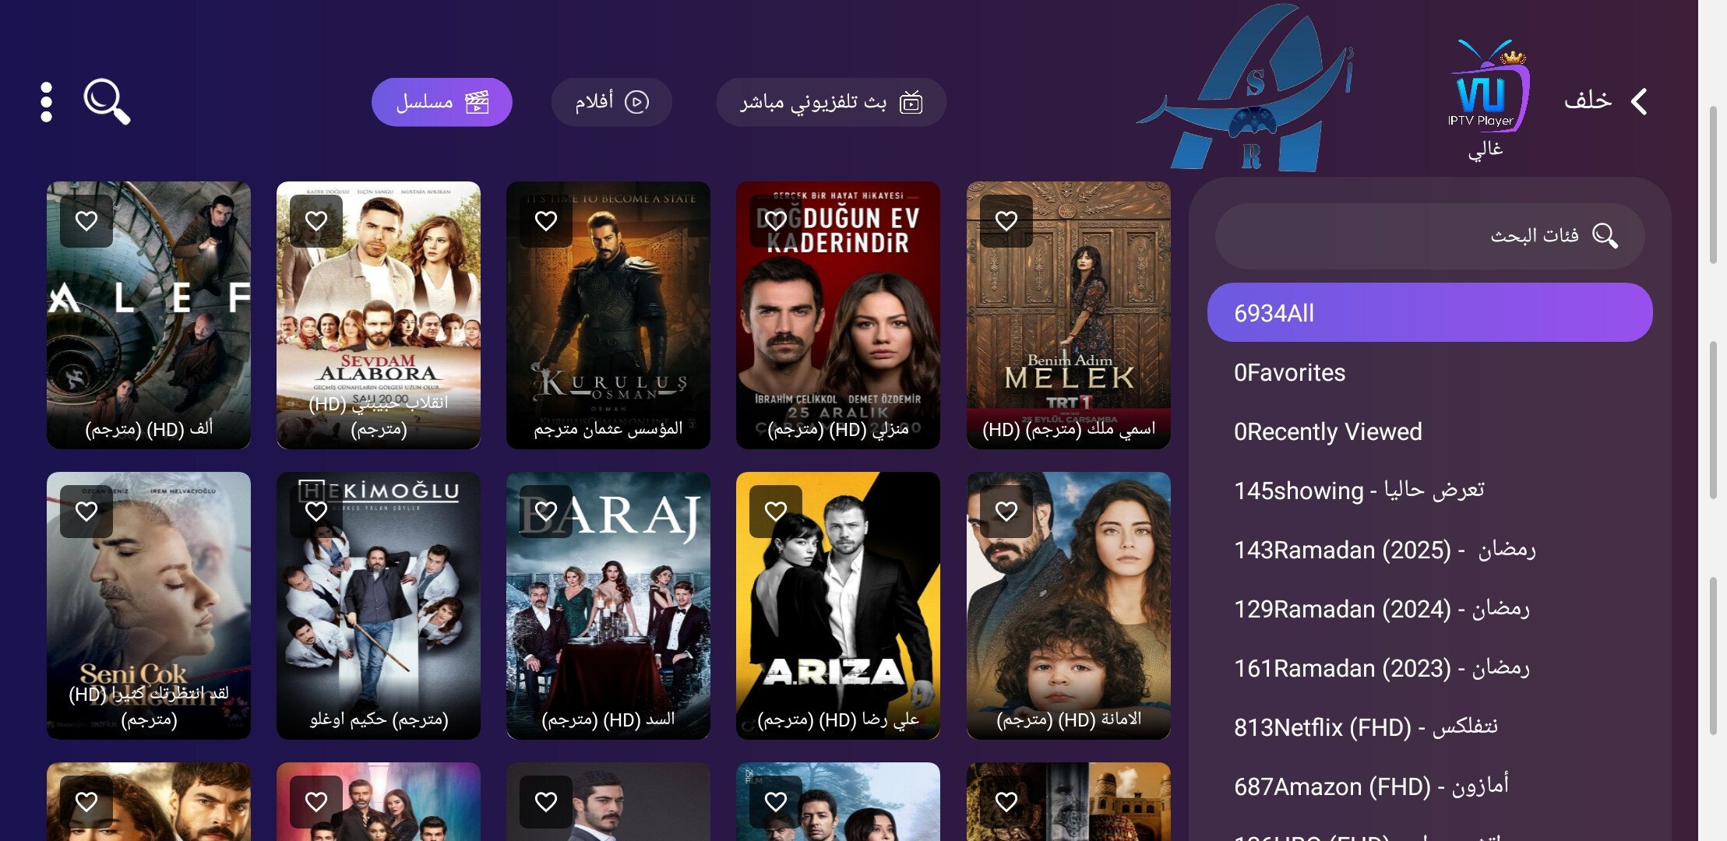Select the 0Favorites category
Image resolution: width=1727 pixels, height=841 pixels.
[x=1429, y=372]
